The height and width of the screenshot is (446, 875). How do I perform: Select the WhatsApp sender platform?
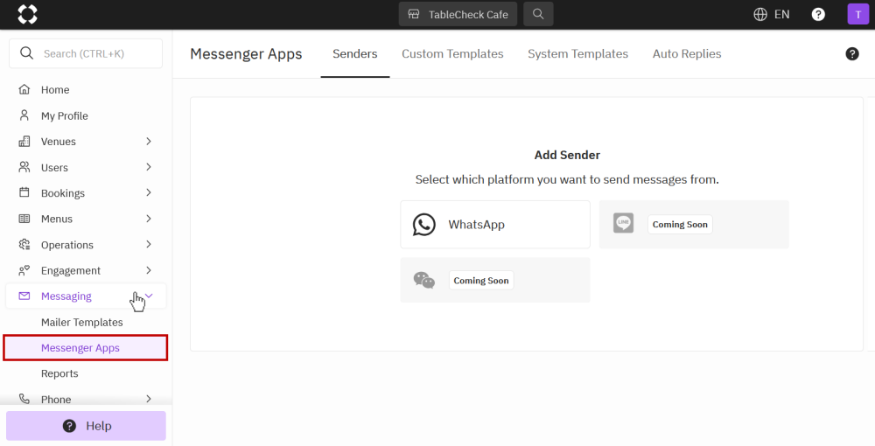(x=495, y=225)
